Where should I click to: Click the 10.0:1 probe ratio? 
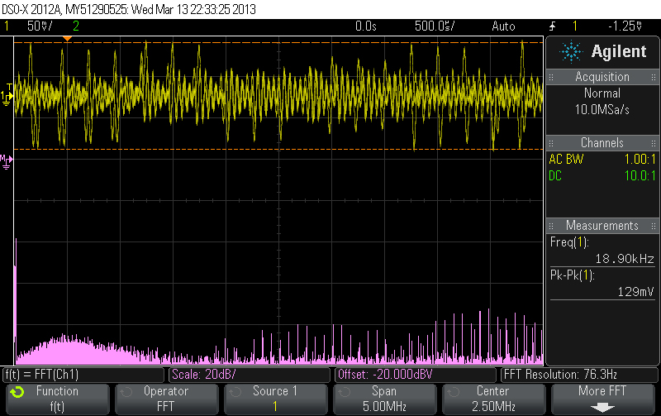coord(640,175)
